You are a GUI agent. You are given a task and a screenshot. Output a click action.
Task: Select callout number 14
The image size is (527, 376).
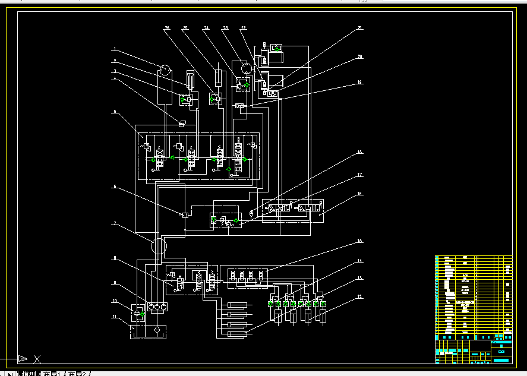tap(359, 260)
